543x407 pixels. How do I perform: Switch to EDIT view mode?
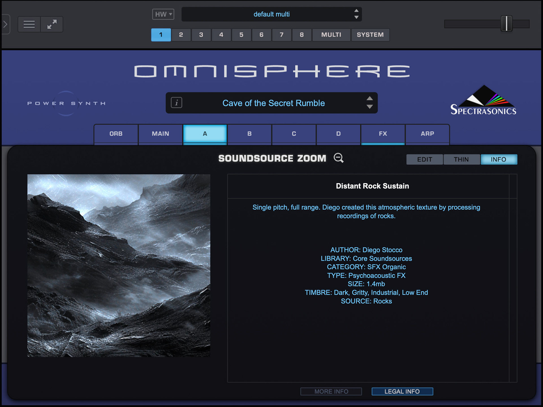tap(425, 159)
